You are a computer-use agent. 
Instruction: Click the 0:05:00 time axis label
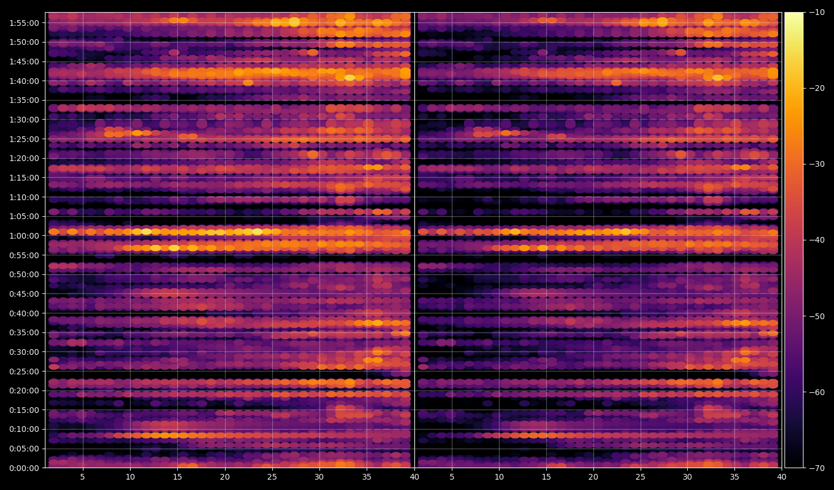tap(24, 449)
